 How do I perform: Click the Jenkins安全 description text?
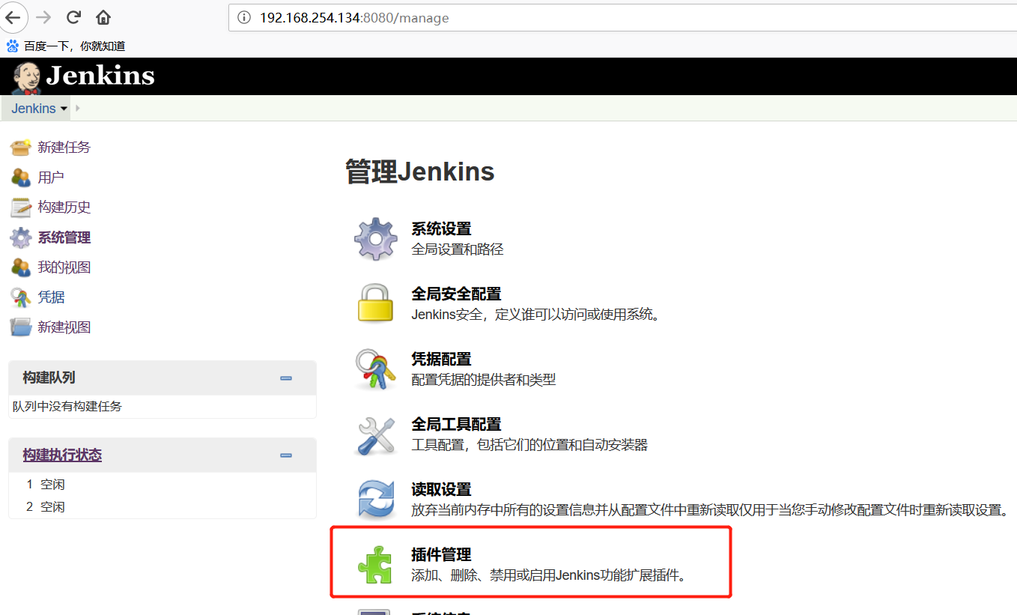pyautogui.click(x=537, y=315)
